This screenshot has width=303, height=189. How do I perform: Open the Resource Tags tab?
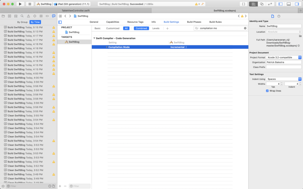coord(135,22)
